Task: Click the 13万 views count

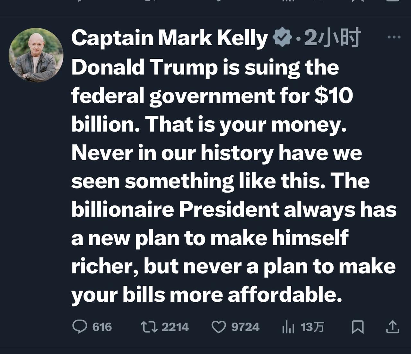Action: [x=312, y=327]
